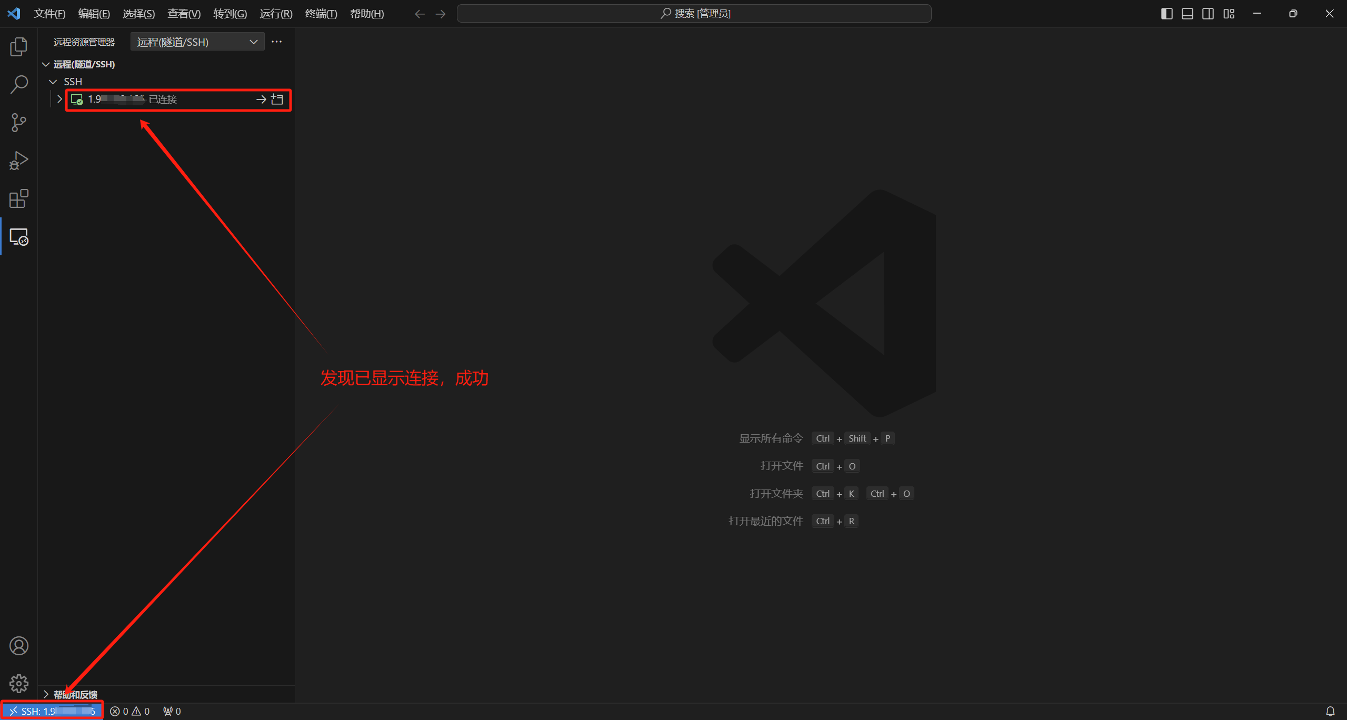Open the Accounts icon
This screenshot has width=1347, height=720.
tap(19, 646)
